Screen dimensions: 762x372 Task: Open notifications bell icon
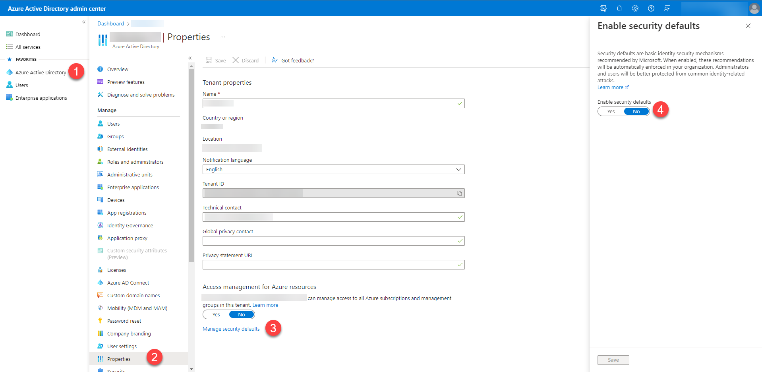coord(619,8)
